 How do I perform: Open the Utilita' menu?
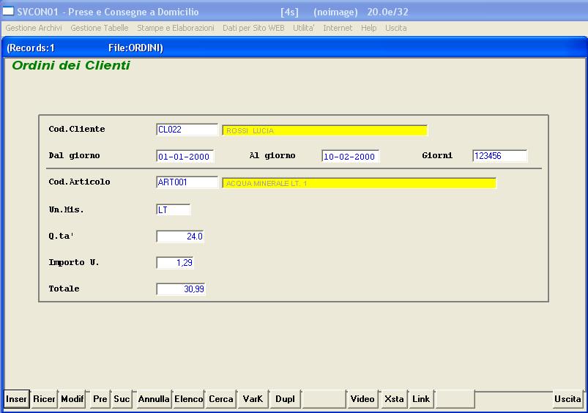[304, 28]
